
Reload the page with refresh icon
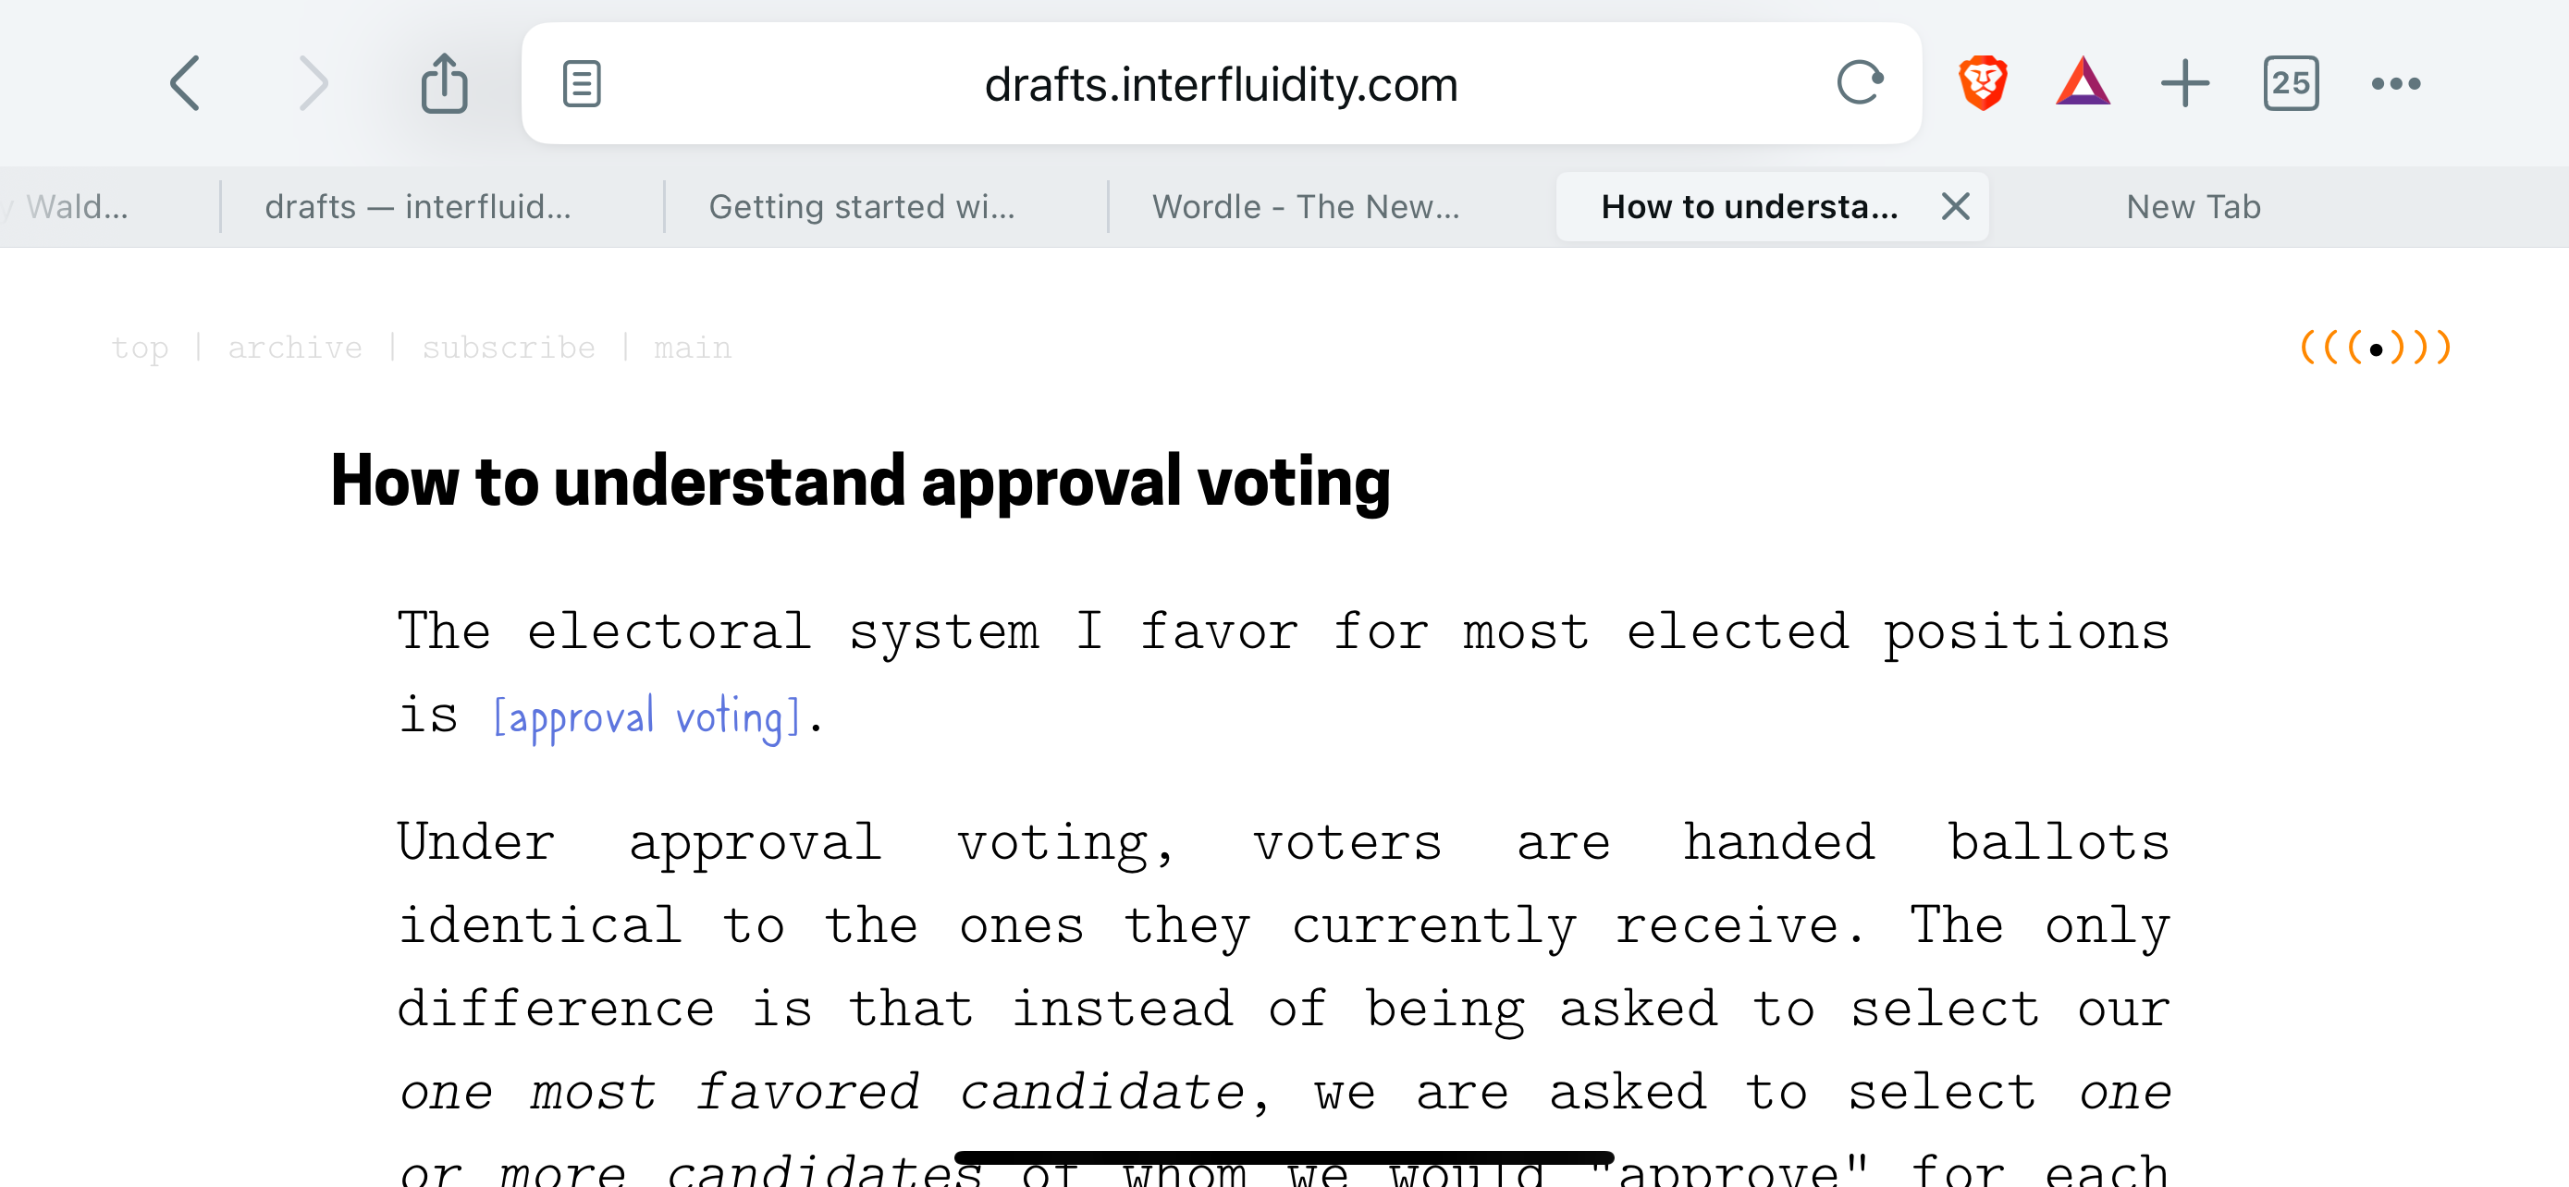[1860, 82]
